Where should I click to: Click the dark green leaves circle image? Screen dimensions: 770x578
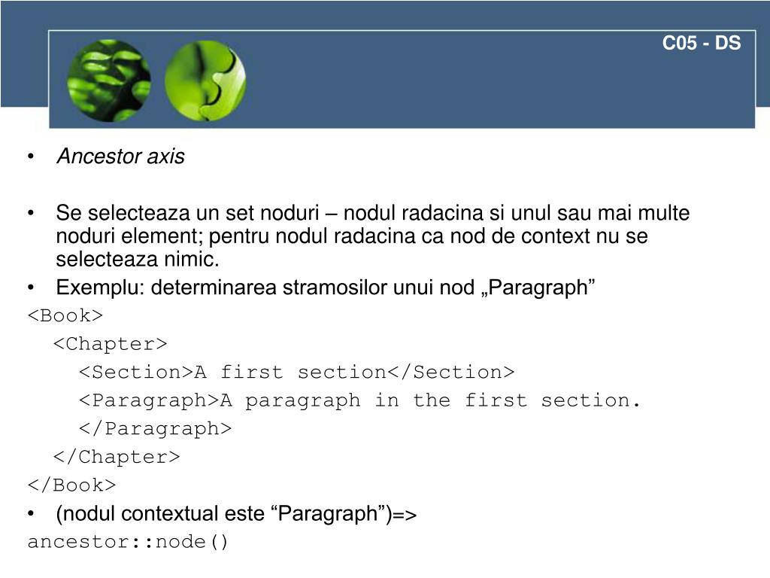(x=109, y=81)
